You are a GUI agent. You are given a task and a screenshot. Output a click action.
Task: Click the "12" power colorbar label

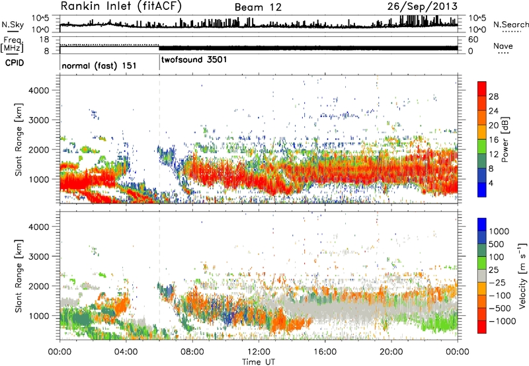point(493,155)
